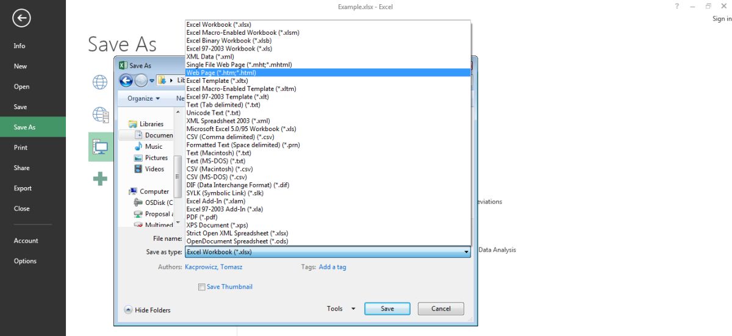Click Sign in at top right
This screenshot has width=732, height=336.
(x=722, y=19)
